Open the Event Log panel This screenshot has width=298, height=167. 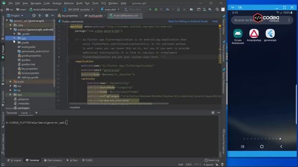[212, 160]
